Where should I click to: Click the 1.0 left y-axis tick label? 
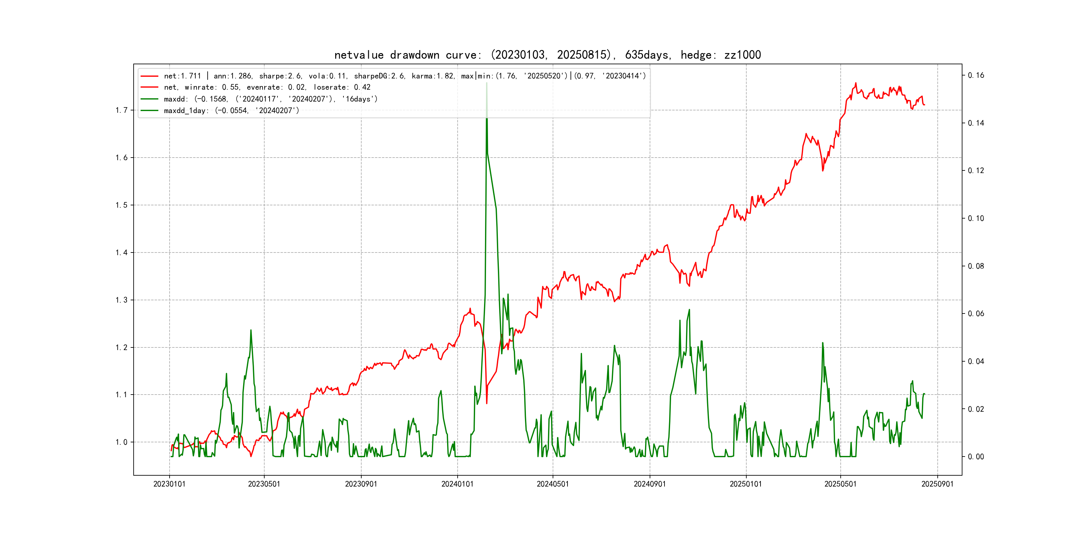pyautogui.click(x=121, y=442)
